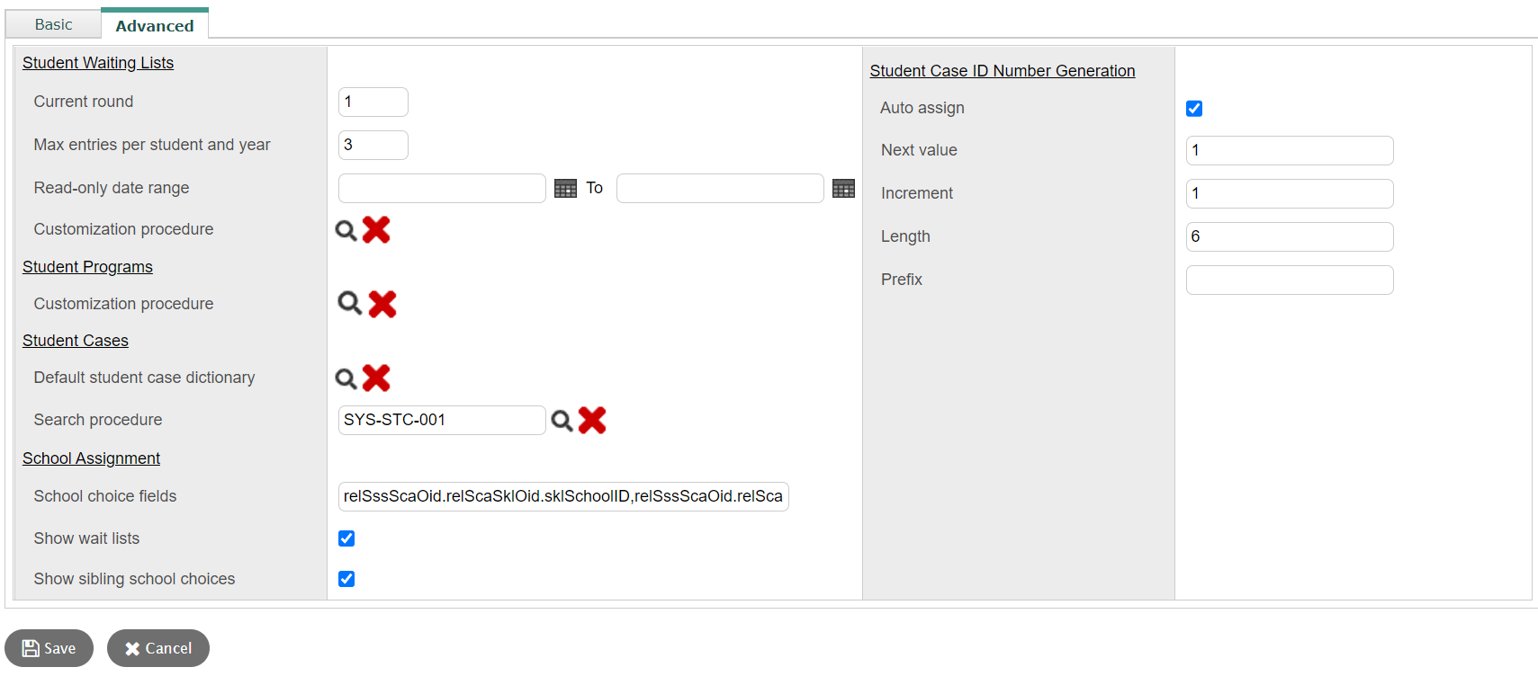Click the School choice fields label
This screenshot has width=1538, height=685.
[105, 496]
